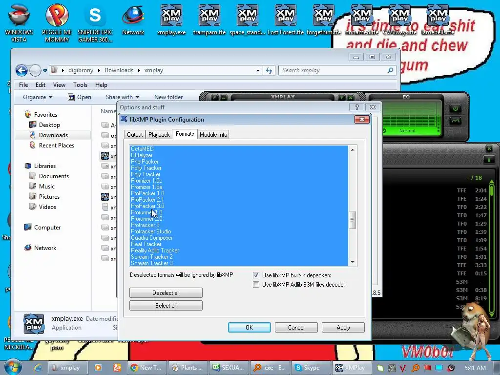Click the magnifier icon in Search xmplay

[x=390, y=70]
